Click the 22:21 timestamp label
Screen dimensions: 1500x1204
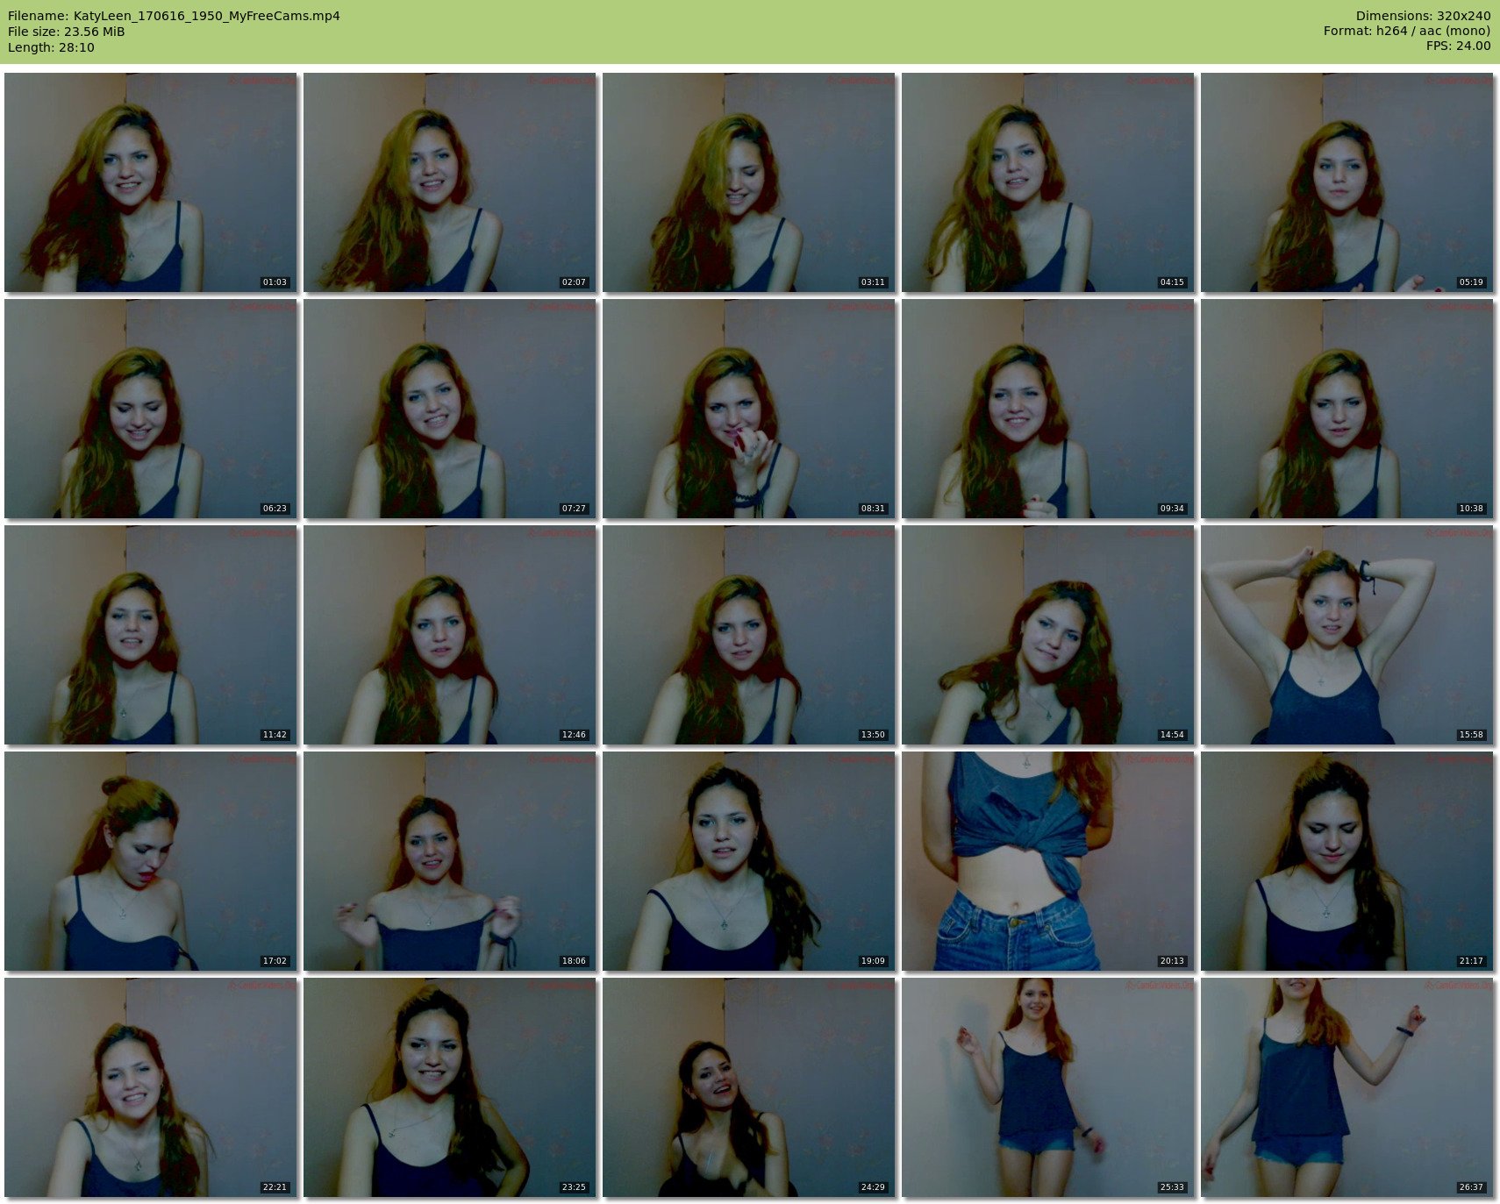point(275,1187)
